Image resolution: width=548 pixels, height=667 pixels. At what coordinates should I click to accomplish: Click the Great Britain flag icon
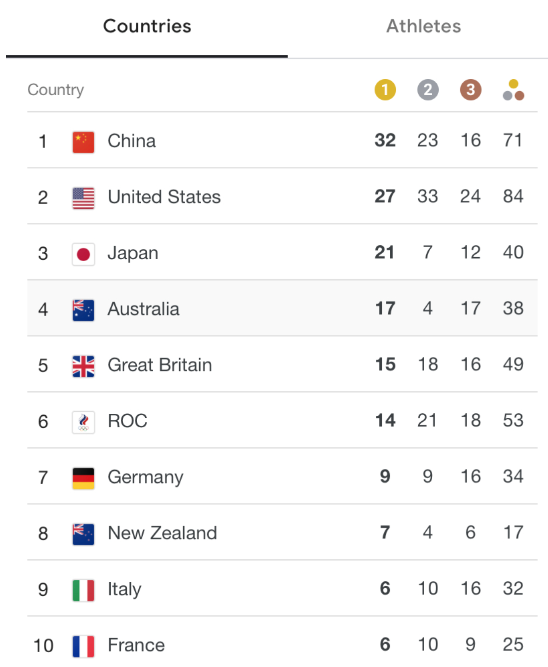click(x=83, y=366)
